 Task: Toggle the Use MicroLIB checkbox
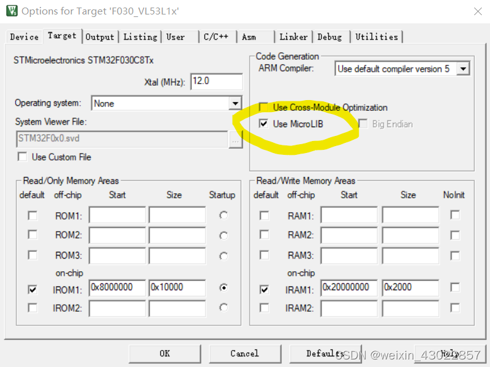coord(264,124)
